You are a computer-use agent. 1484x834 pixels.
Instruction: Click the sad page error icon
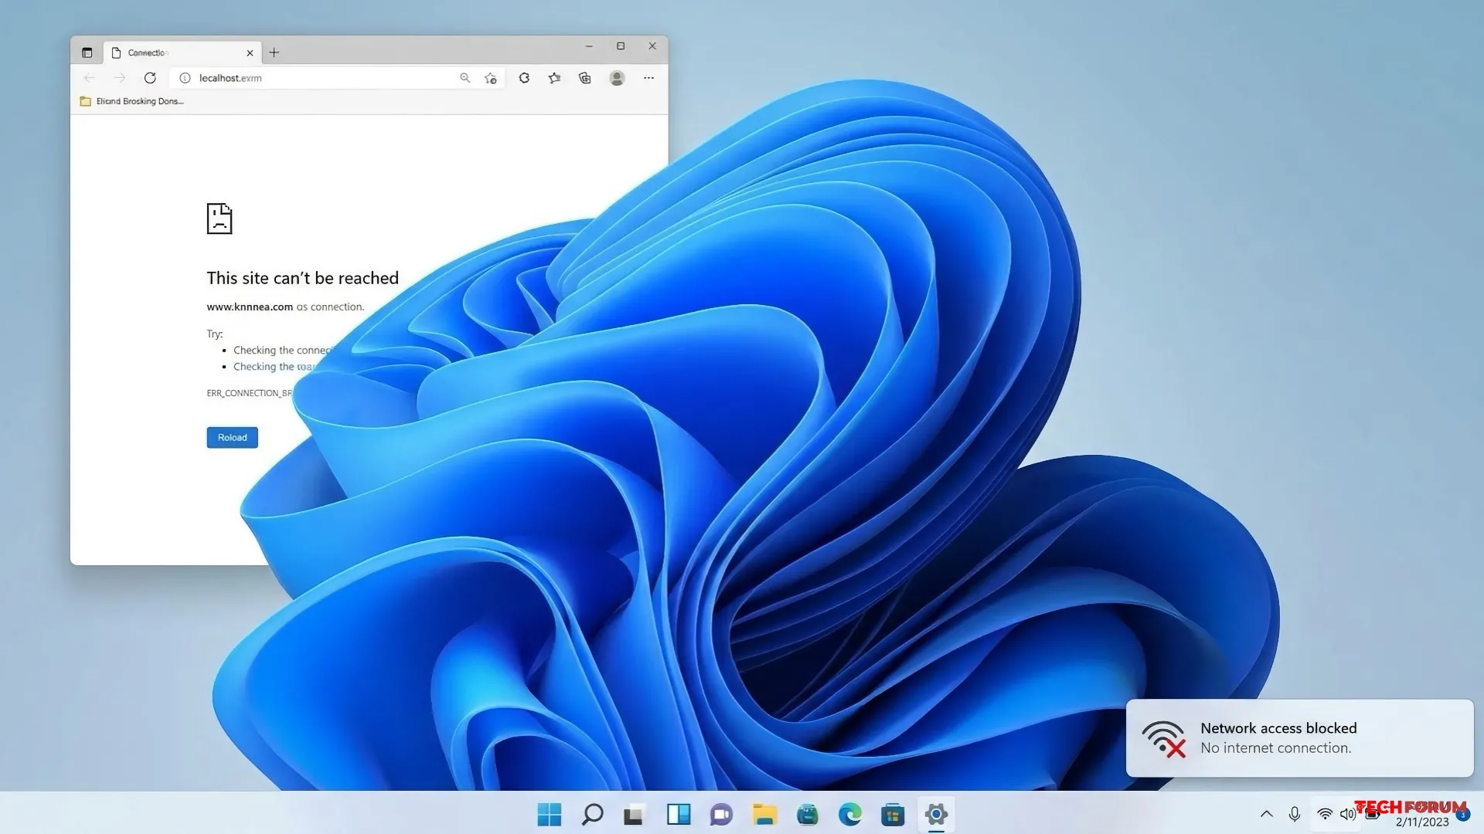220,219
